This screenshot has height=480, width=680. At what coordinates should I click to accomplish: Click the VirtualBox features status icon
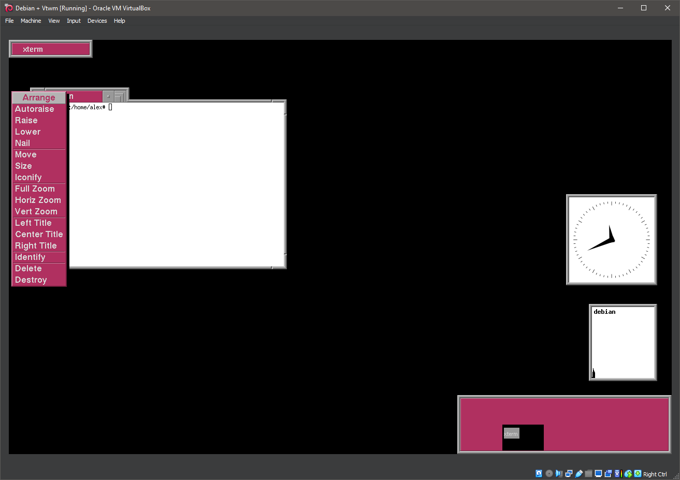(617, 473)
